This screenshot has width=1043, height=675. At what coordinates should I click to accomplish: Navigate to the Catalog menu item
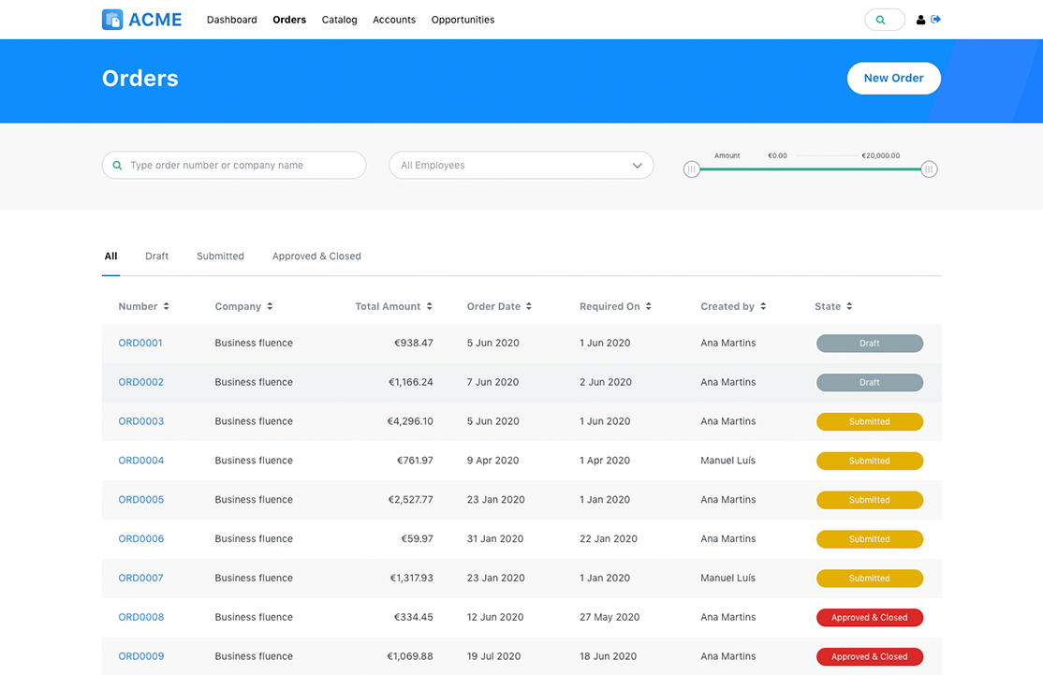(x=339, y=19)
